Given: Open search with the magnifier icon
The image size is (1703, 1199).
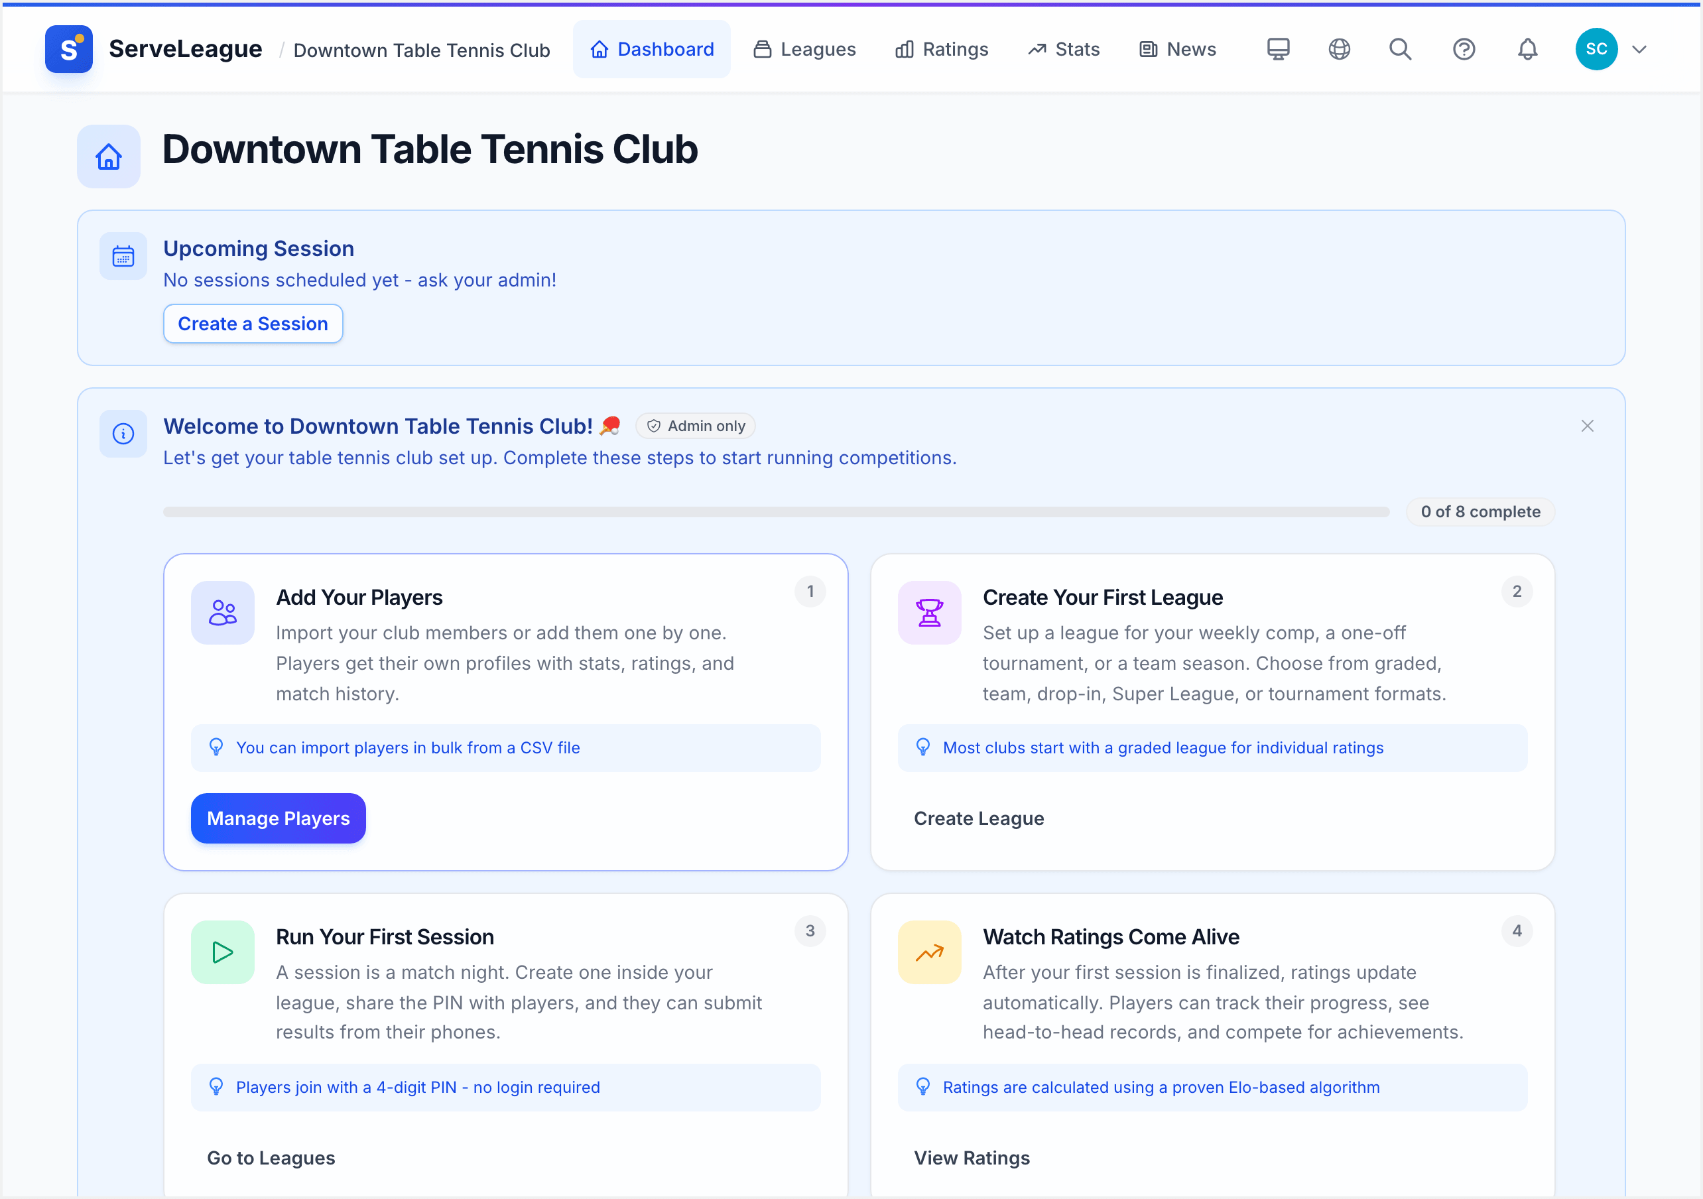Looking at the screenshot, I should (1400, 49).
